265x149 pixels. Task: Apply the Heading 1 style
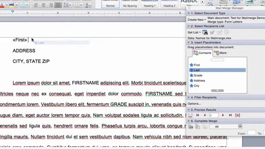point(149,4)
